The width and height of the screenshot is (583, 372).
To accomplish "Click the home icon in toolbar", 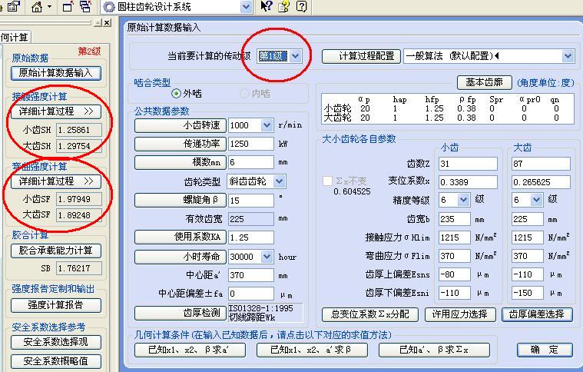I will (37, 7).
